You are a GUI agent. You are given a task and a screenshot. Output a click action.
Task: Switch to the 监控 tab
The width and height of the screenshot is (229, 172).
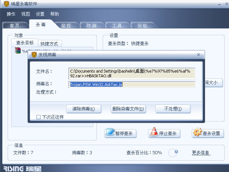(x=66, y=25)
